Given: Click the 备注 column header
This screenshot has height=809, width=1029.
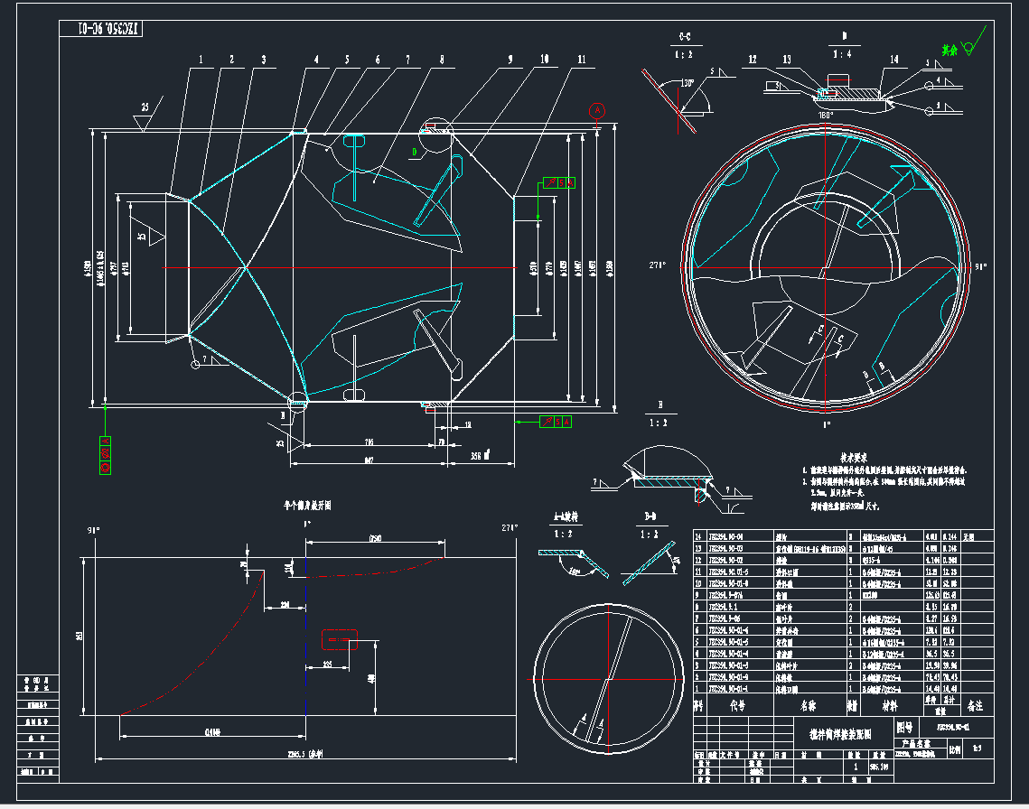Looking at the screenshot, I should (975, 706).
